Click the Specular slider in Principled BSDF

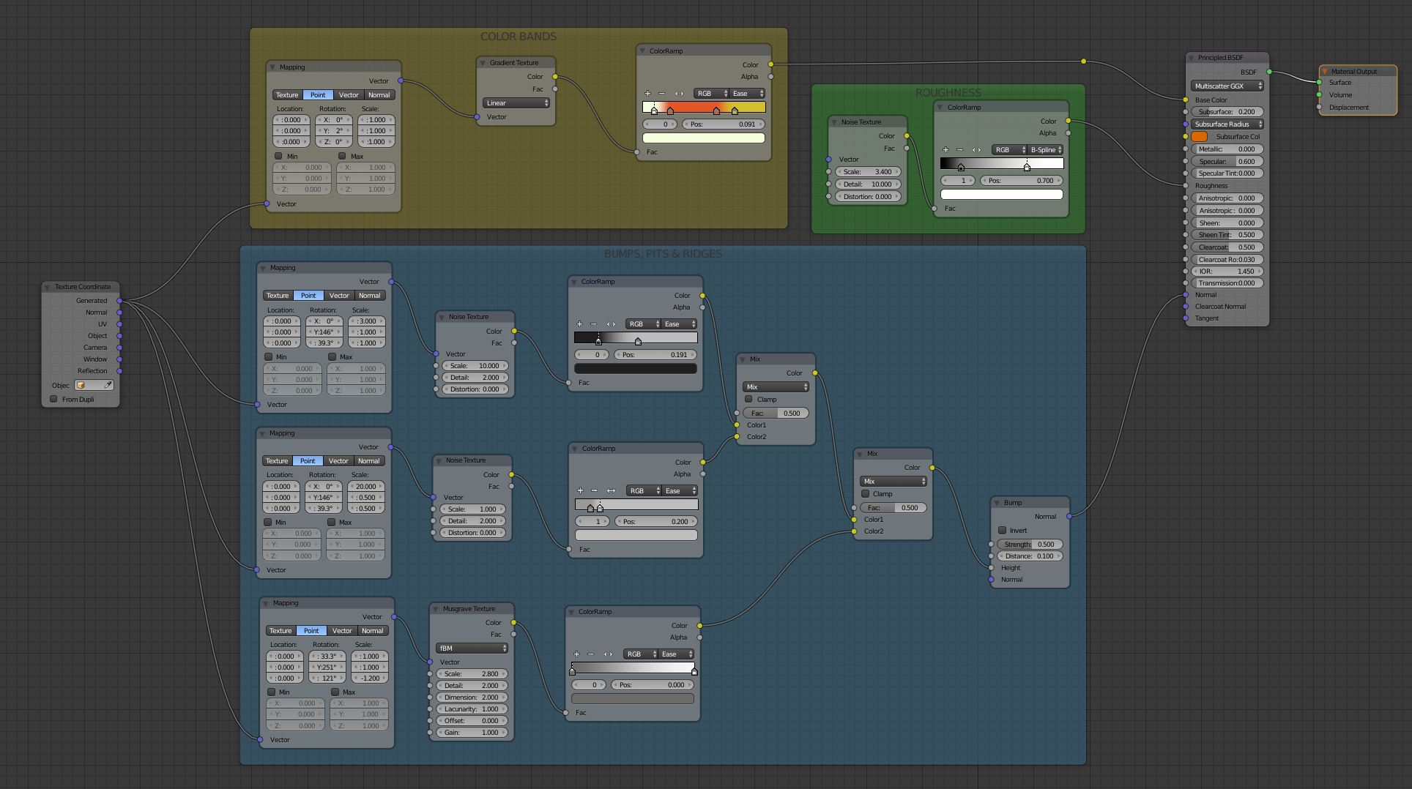pos(1227,162)
